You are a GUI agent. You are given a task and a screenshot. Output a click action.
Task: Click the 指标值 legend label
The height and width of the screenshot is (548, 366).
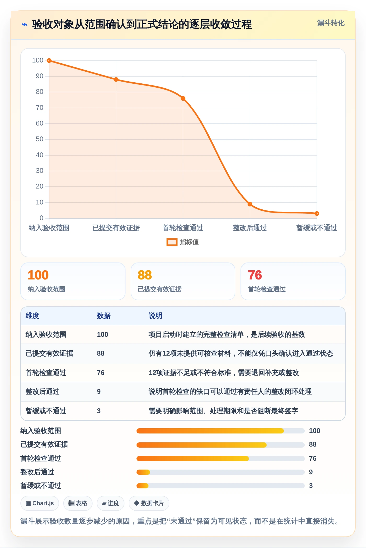[189, 242]
